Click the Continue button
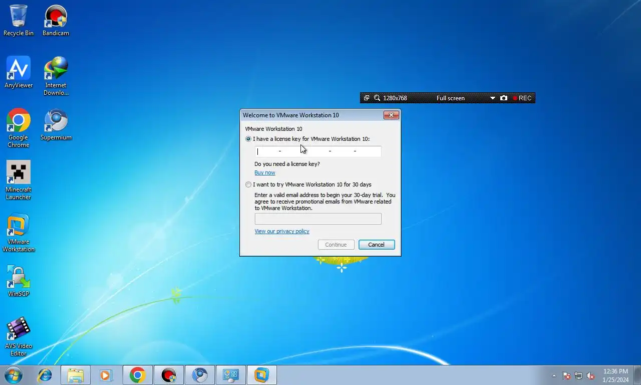641x385 pixels. [x=336, y=245]
